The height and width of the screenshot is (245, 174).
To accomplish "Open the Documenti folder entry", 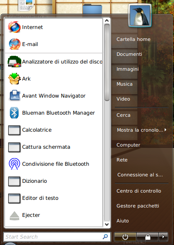I will pos(129,54).
